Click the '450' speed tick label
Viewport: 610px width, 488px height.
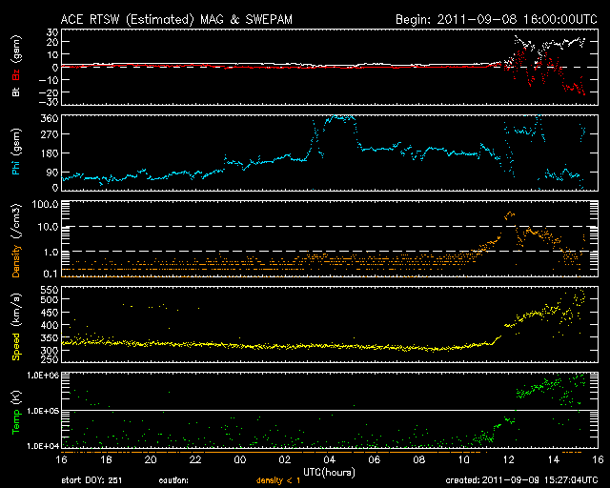click(x=50, y=313)
